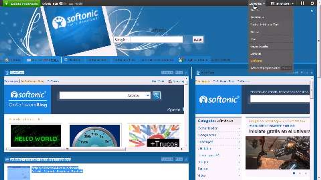Click the refresh icon in top bar
Image resolution: width=321 pixels, height=180 pixels.
pyautogui.click(x=312, y=3)
